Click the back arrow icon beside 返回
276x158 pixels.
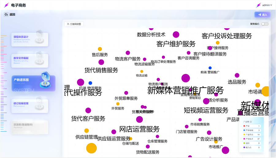(6, 14)
